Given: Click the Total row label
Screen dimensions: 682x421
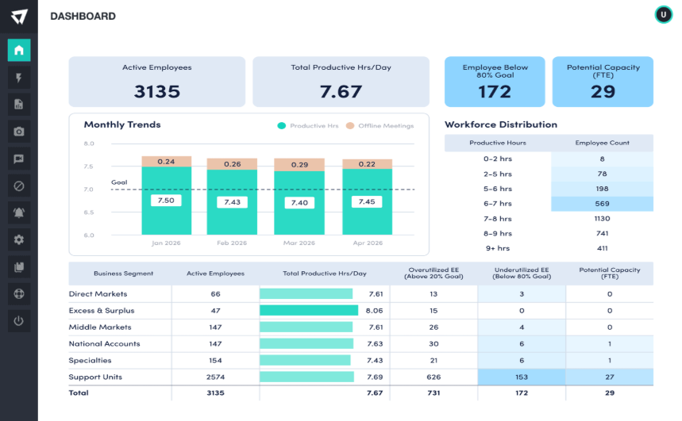Looking at the screenshot, I should 79,392.
